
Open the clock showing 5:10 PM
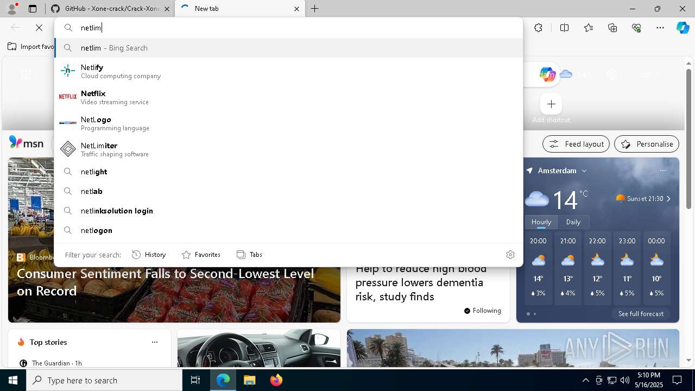click(x=649, y=380)
